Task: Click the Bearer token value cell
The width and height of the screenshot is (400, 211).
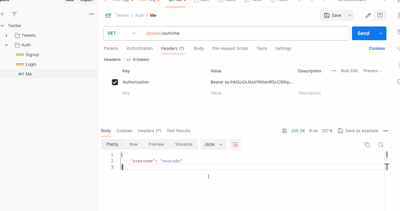Action: coord(252,82)
